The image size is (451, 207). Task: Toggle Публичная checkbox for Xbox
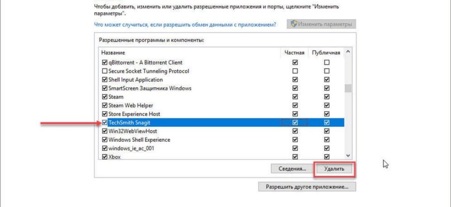click(327, 157)
